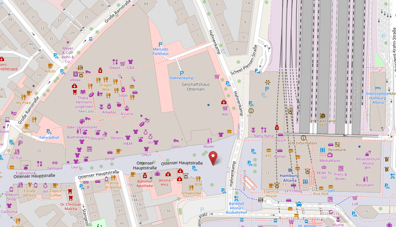Screen dimensions: 396x227
Task: Click the H&M clothing shirt icon
Action: [128, 138]
